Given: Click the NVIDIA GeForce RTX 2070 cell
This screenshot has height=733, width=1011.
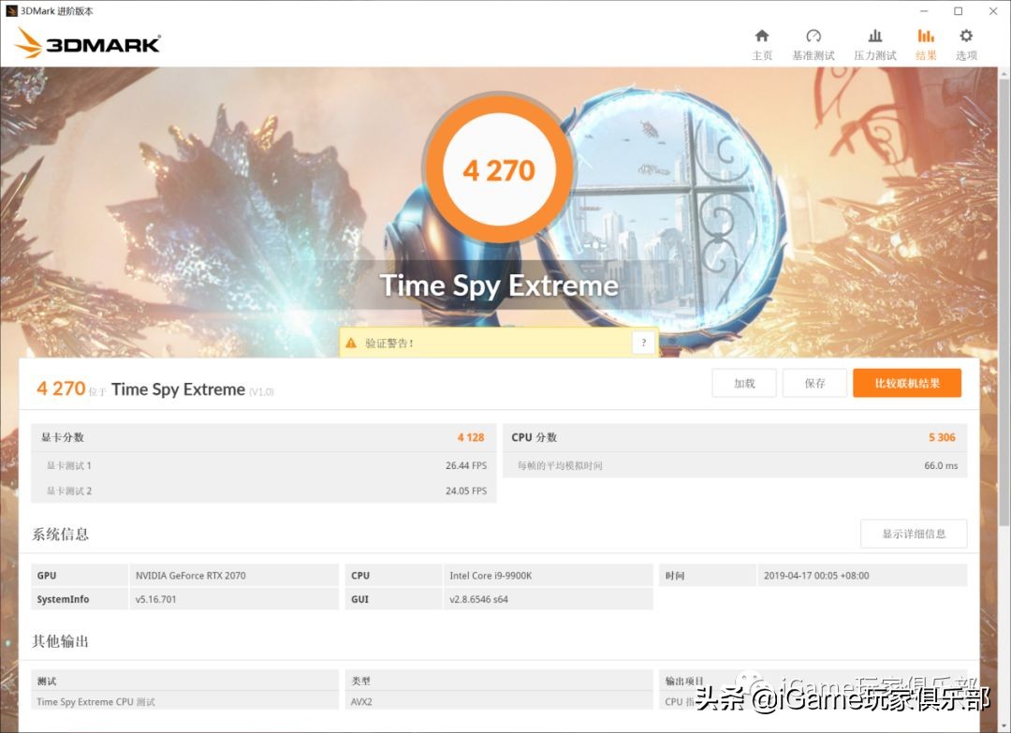Looking at the screenshot, I should [x=234, y=575].
